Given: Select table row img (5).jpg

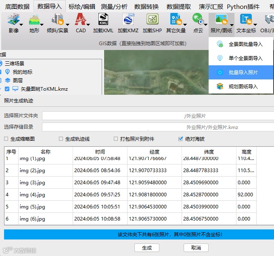Looking at the screenshot, I should point(130,206).
